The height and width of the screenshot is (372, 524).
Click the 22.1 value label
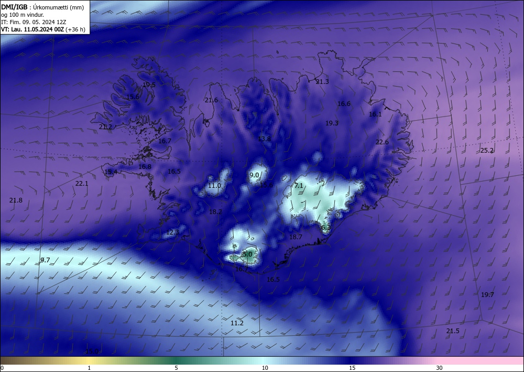[x=82, y=183]
